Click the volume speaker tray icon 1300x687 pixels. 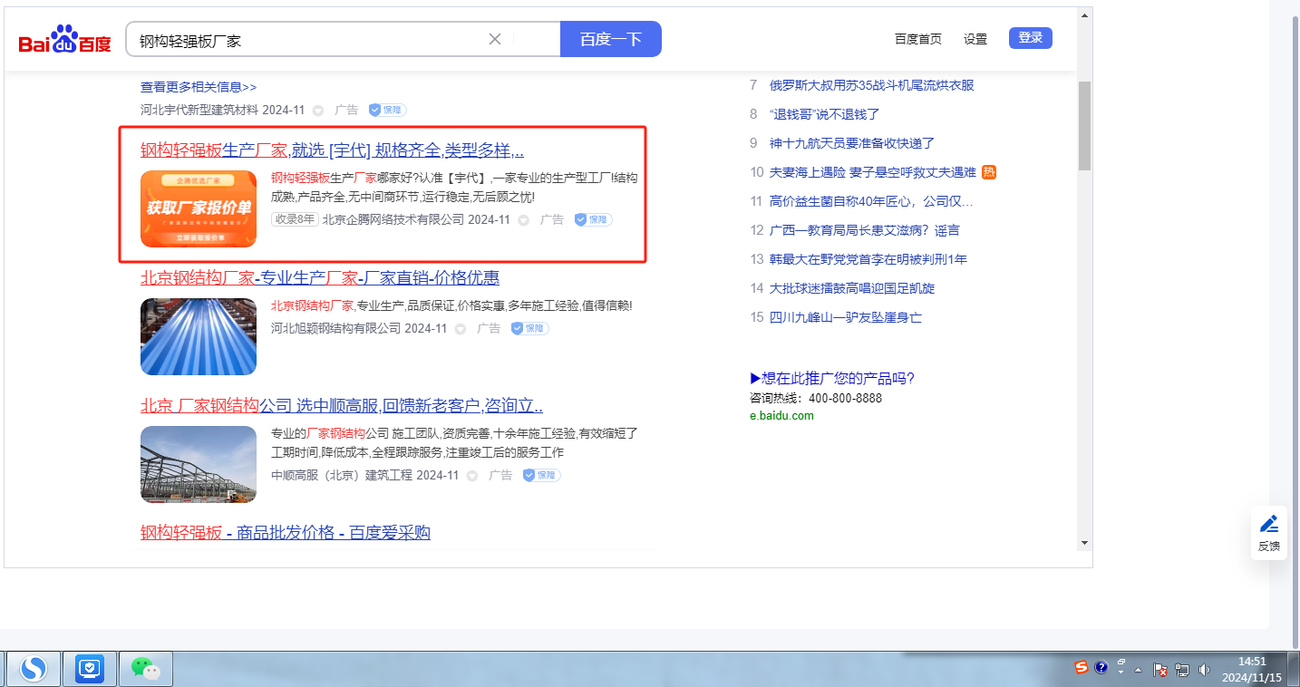(x=1204, y=670)
